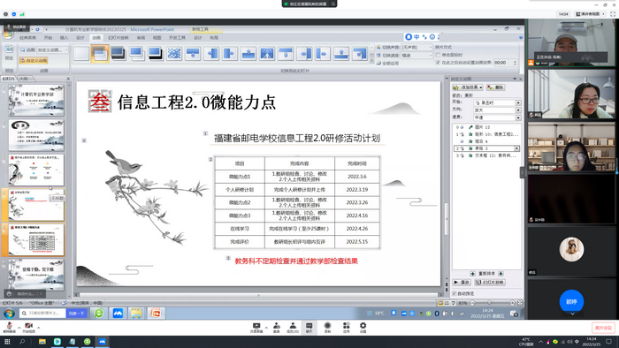
Task: Open the Slide Show ribbon tab
Action: point(118,38)
